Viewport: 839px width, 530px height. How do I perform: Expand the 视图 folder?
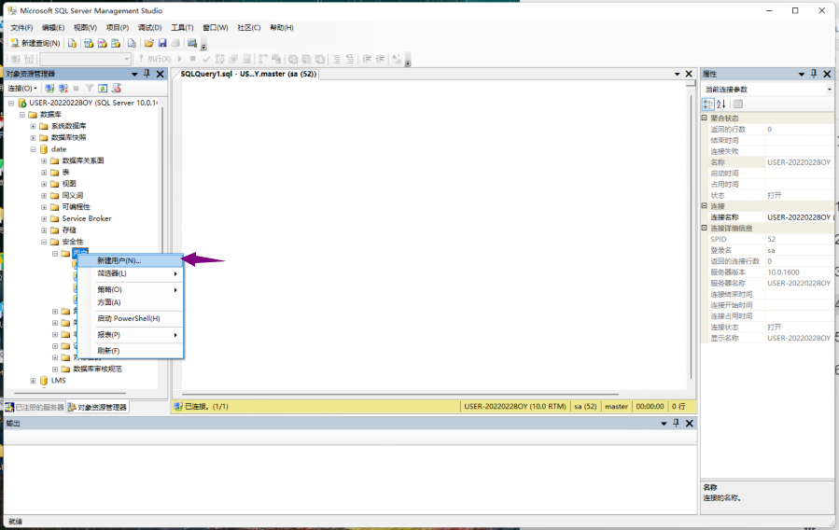(44, 184)
